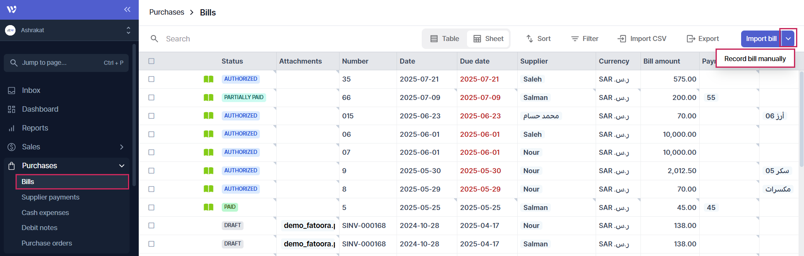Click the Inbox tray icon
The image size is (804, 256).
[12, 90]
